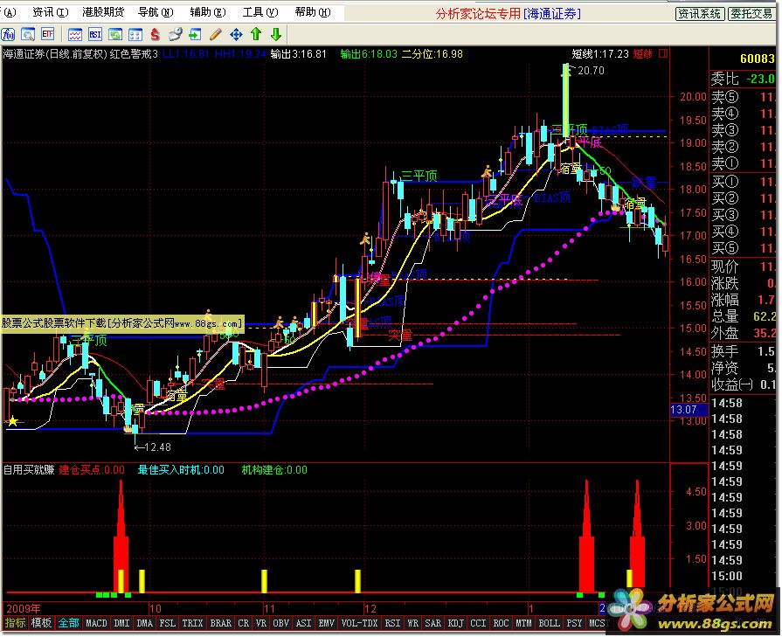This screenshot has height=637, width=782.
Task: Select the ROC indicator tab
Action: click(x=502, y=622)
